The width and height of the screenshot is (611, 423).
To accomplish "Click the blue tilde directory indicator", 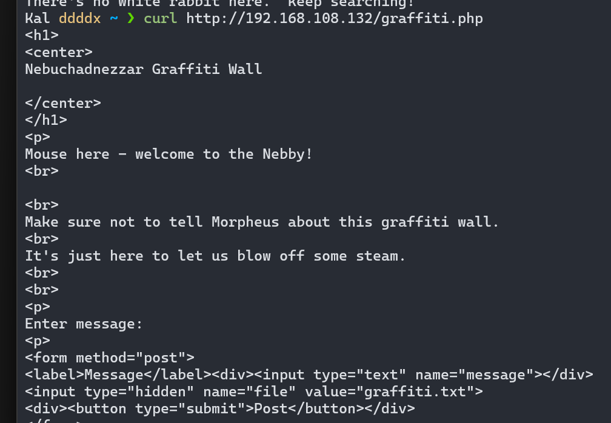I will click(114, 18).
